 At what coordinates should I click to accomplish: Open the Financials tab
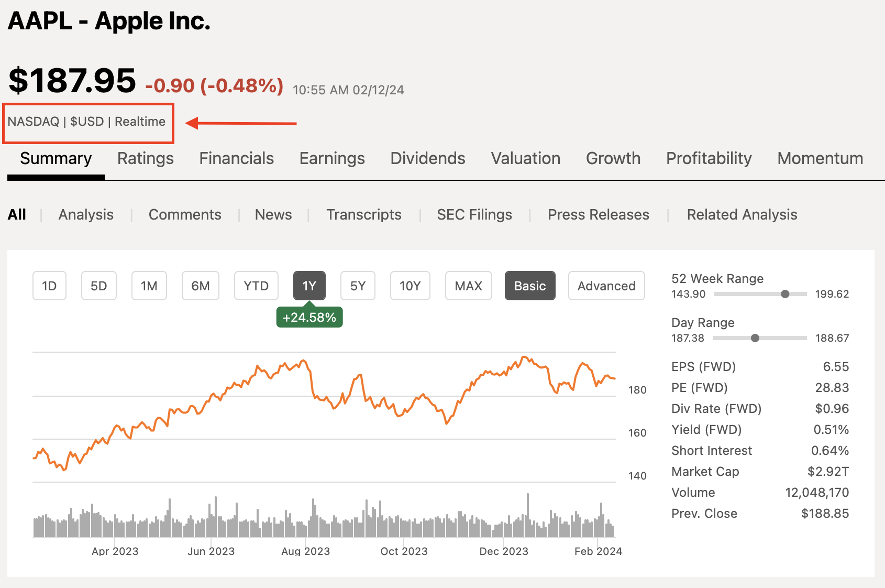coord(236,158)
